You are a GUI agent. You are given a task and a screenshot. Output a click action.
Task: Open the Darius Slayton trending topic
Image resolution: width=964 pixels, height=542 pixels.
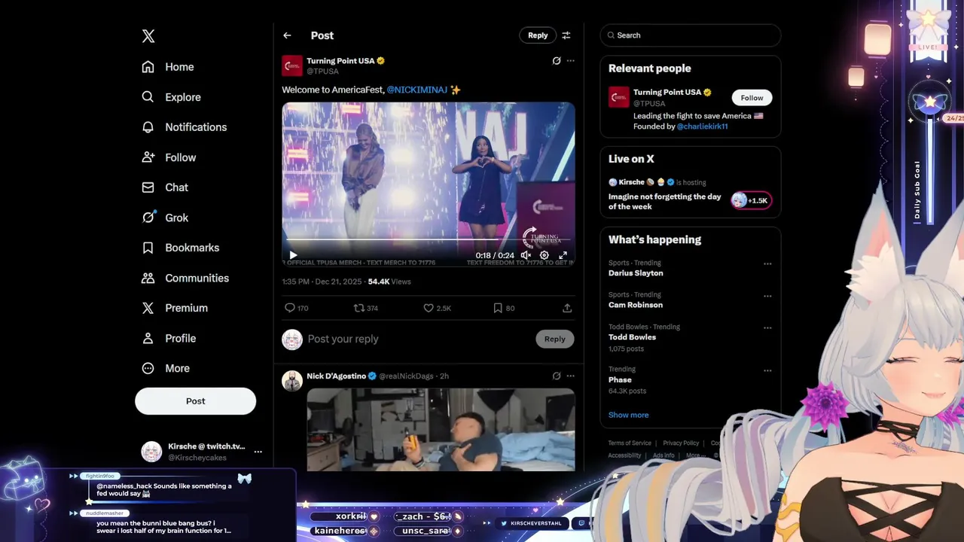636,273
